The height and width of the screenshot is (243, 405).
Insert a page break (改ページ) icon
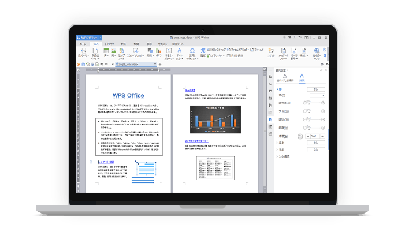[83, 51]
